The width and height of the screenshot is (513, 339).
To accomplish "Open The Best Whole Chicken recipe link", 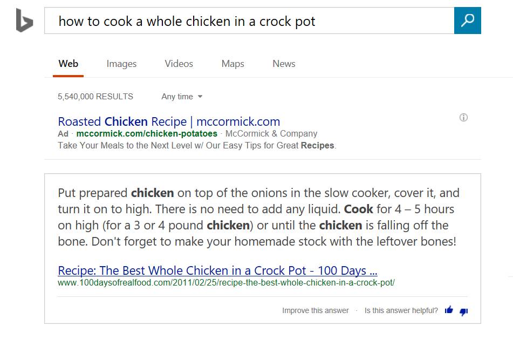I will click(x=217, y=270).
